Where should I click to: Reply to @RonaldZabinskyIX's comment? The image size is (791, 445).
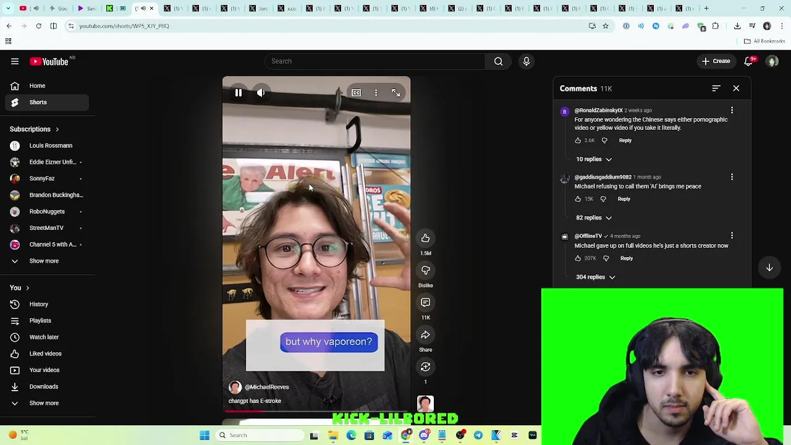625,140
